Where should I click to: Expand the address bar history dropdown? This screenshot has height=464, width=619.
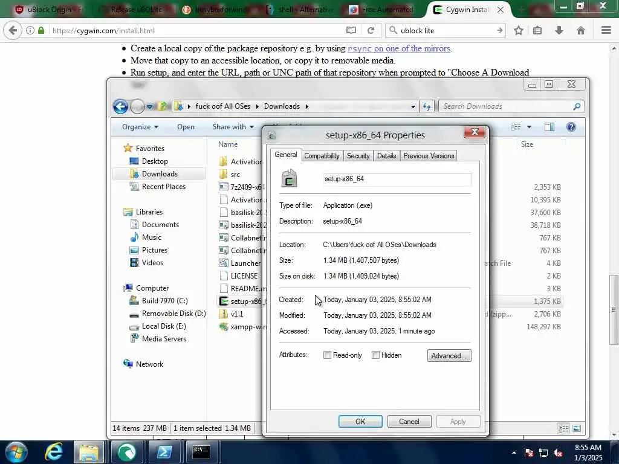point(413,106)
